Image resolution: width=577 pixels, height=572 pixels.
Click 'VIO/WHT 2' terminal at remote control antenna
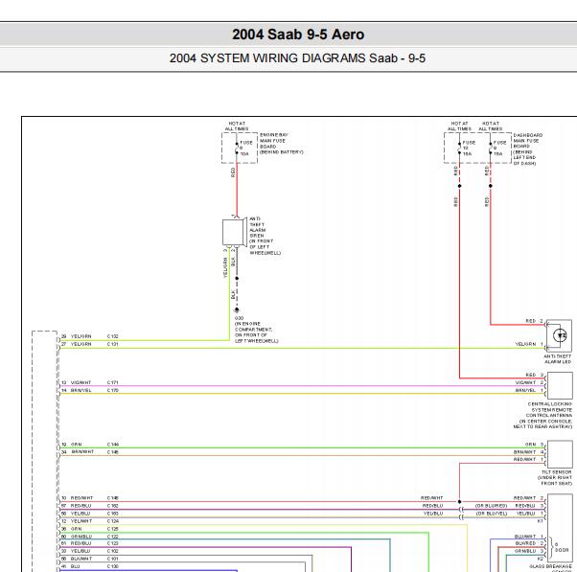tap(529, 382)
